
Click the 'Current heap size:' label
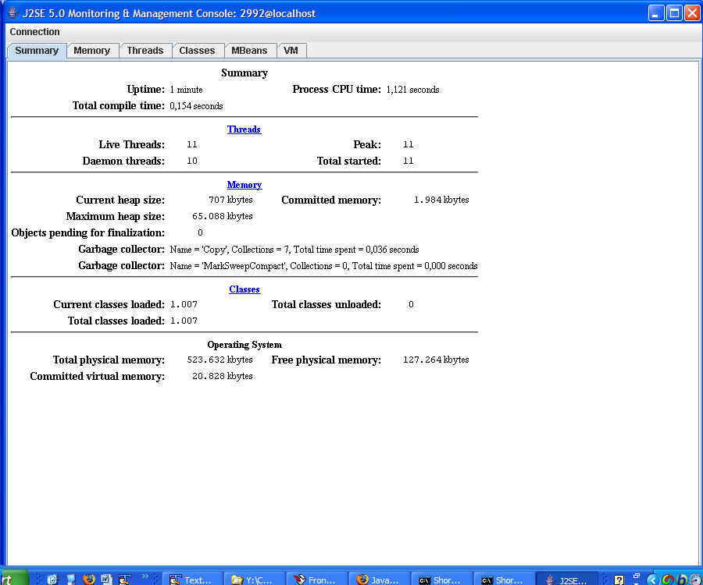click(120, 200)
